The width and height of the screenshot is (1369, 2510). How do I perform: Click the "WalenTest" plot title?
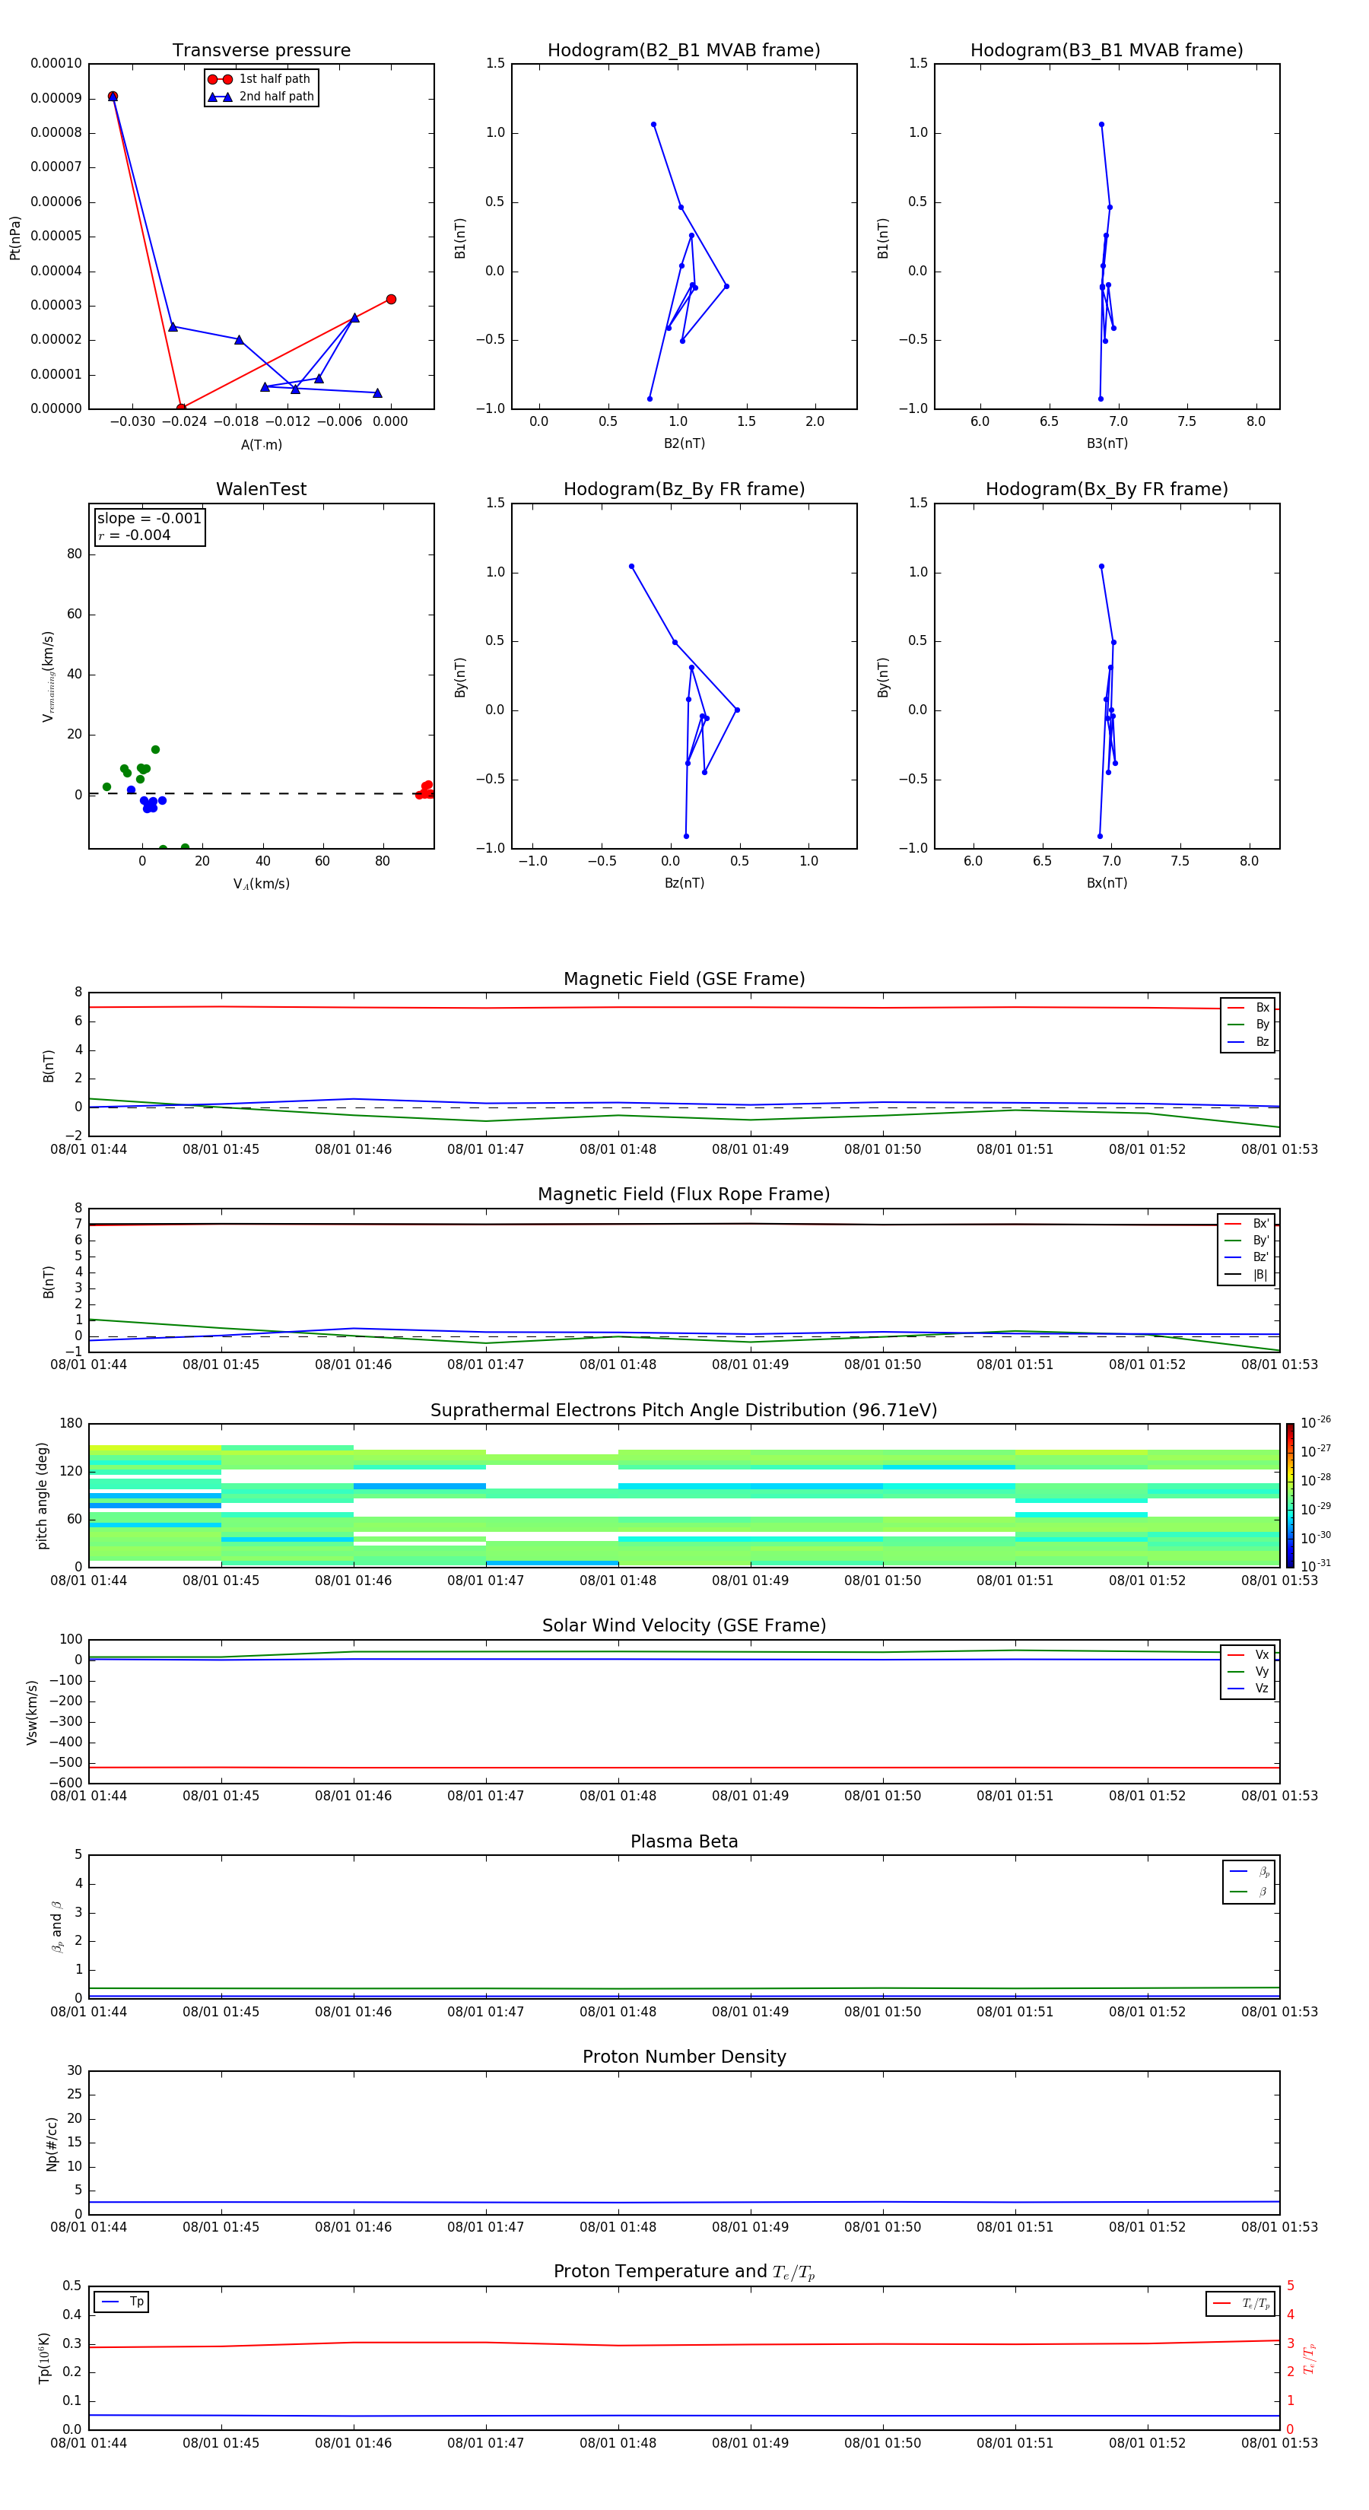261,489
